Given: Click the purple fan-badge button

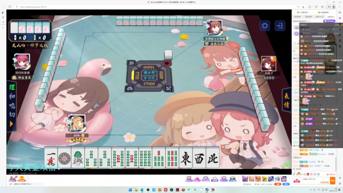Looking at the screenshot, I should pos(329,21).
